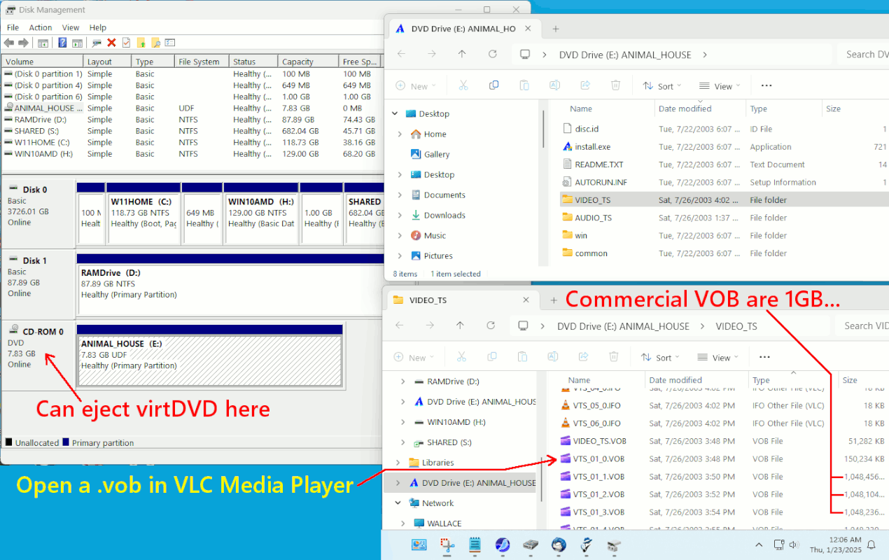Sort by Date modified column in ANIMAL_HOUSE window

pos(685,108)
